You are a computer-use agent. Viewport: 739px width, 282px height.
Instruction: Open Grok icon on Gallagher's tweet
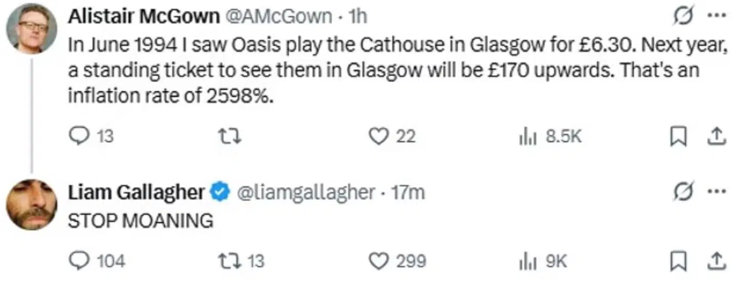pyautogui.click(x=684, y=192)
